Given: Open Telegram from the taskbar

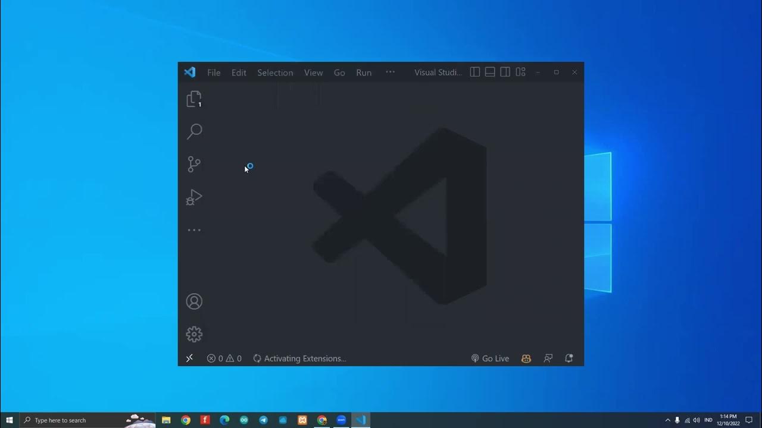Looking at the screenshot, I should pyautogui.click(x=264, y=420).
